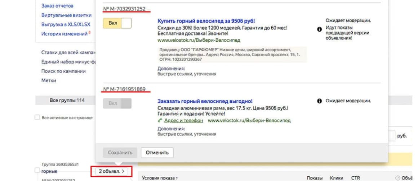Toggle the Вкл switch for ad M-7032931252
This screenshot has height=181, width=418.
tap(117, 23)
